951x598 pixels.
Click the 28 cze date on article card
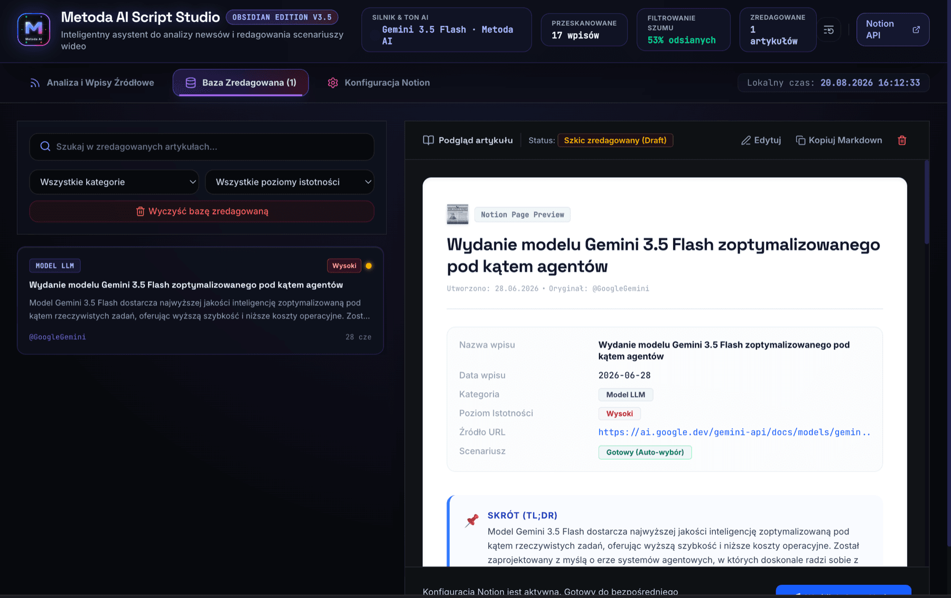coord(358,337)
